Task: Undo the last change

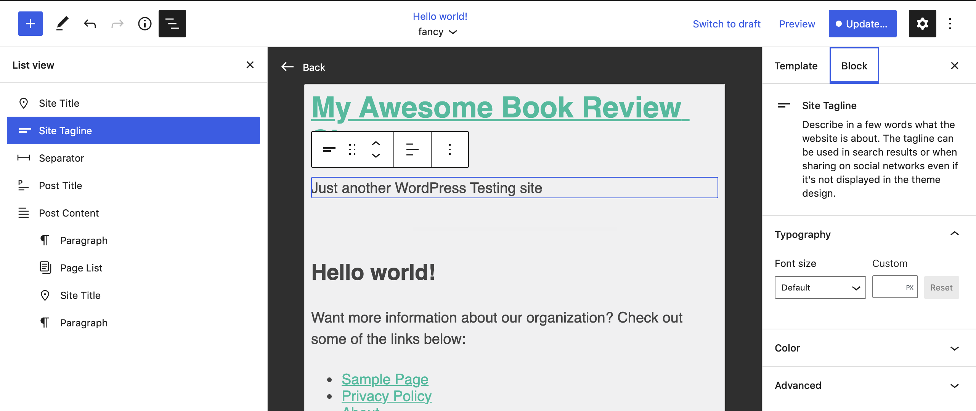Action: coord(90,24)
